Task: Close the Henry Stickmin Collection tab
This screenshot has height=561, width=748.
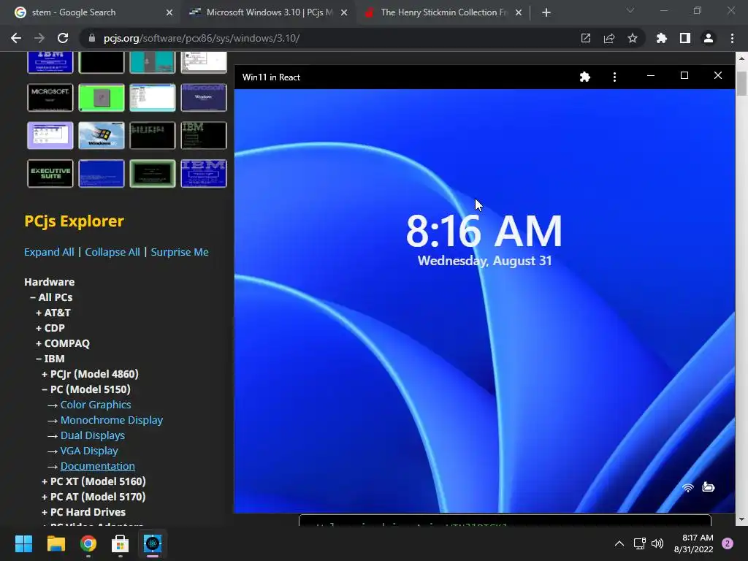Action: [519, 12]
